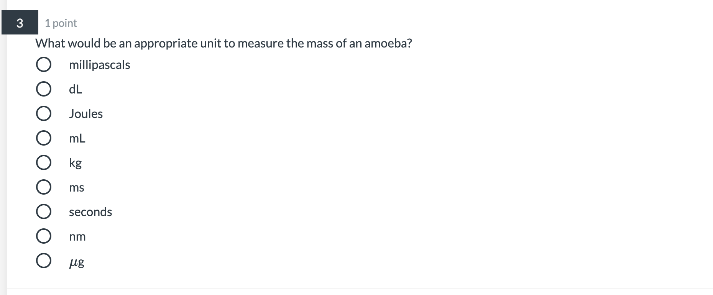Click the millipascals answer label
Viewport: 713px width, 295px height.
pos(100,65)
